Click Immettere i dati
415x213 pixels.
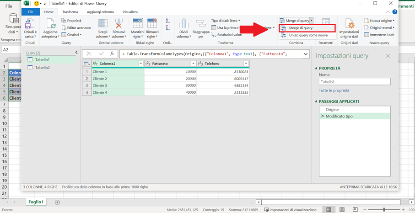click(379, 35)
